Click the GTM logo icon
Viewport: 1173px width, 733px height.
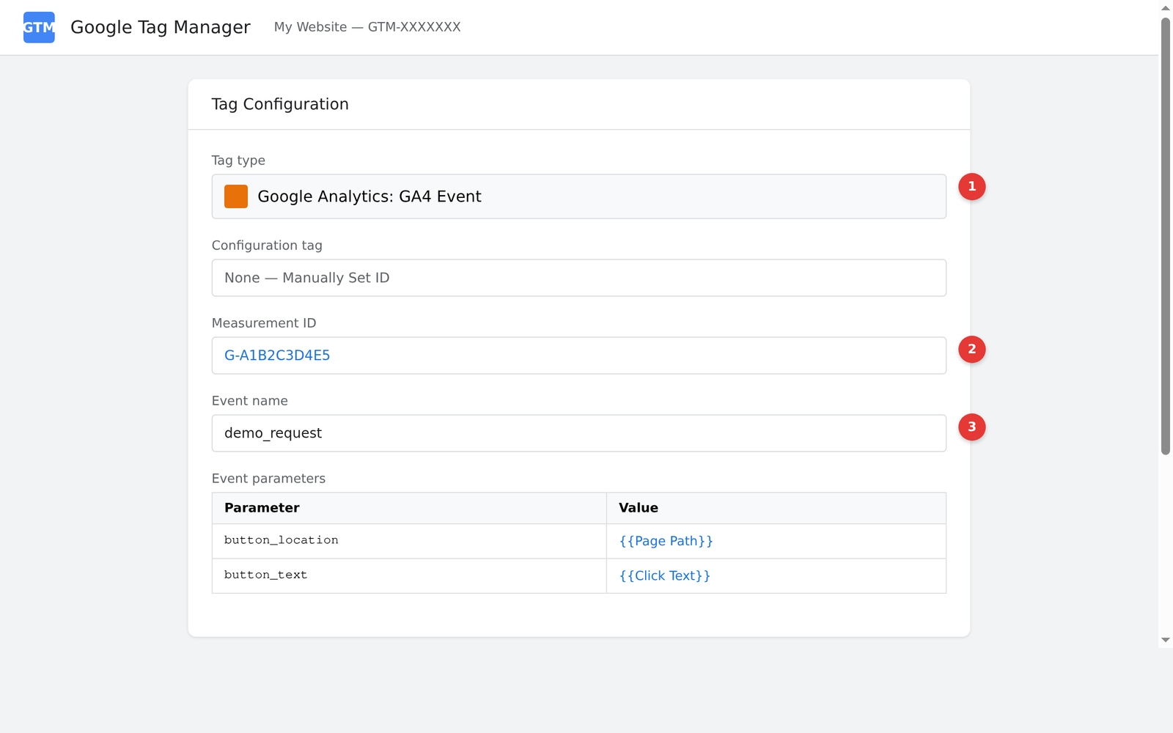point(38,27)
